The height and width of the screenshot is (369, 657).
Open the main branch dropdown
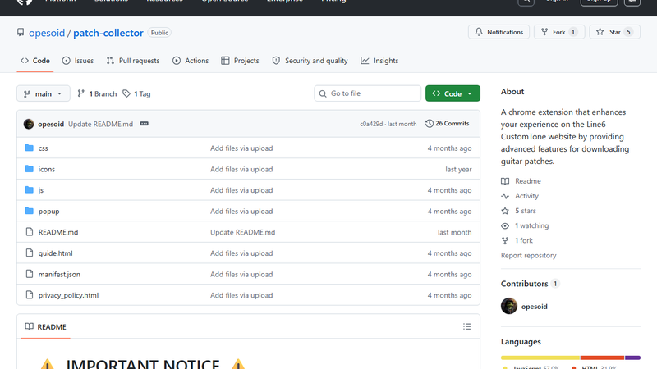(x=44, y=93)
